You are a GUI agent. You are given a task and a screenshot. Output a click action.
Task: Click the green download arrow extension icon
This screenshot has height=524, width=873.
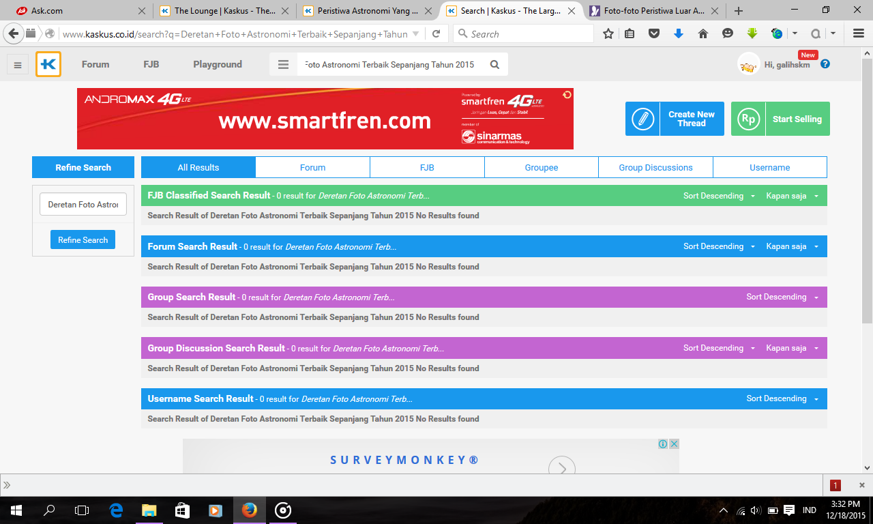(x=752, y=33)
